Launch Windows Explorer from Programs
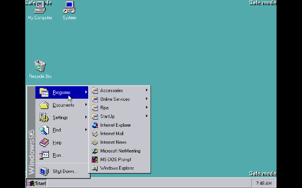 tap(120, 168)
